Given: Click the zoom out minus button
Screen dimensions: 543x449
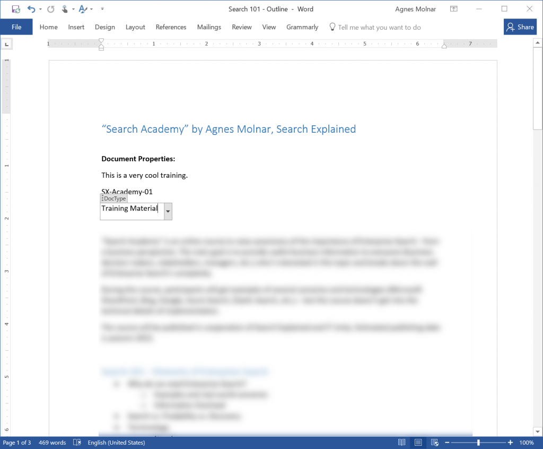Looking at the screenshot, I should (x=447, y=443).
